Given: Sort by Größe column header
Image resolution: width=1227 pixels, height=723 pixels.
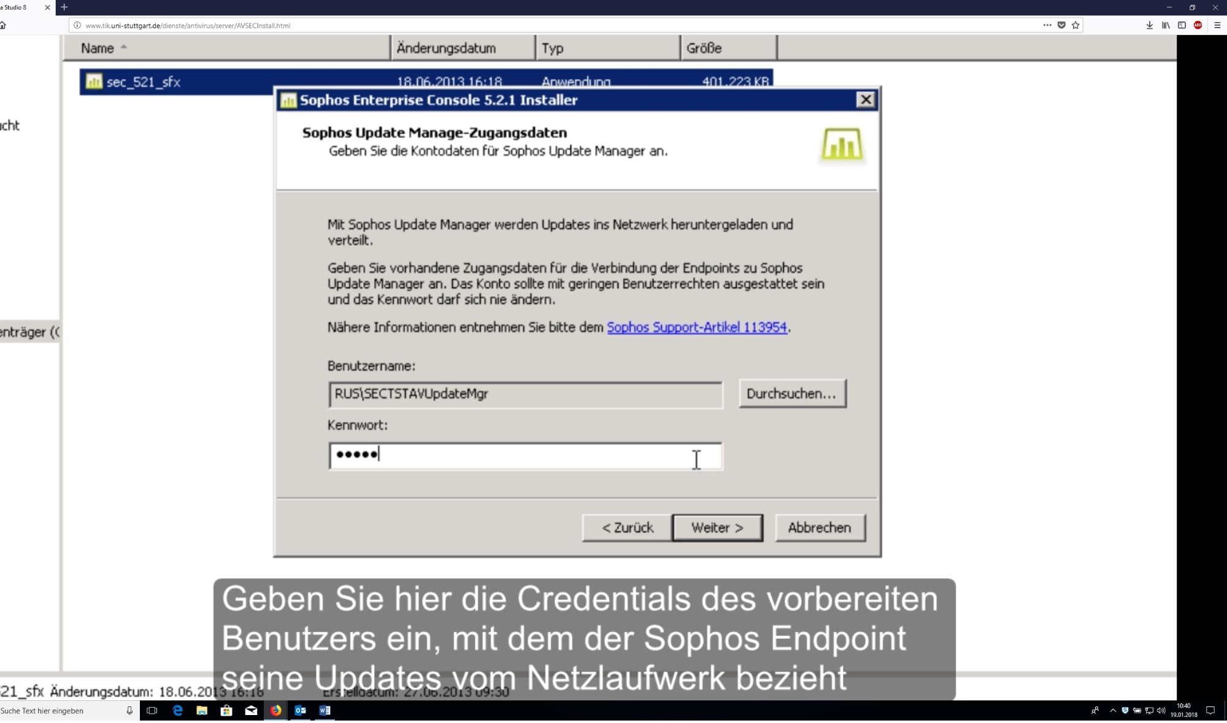Looking at the screenshot, I should [x=729, y=48].
